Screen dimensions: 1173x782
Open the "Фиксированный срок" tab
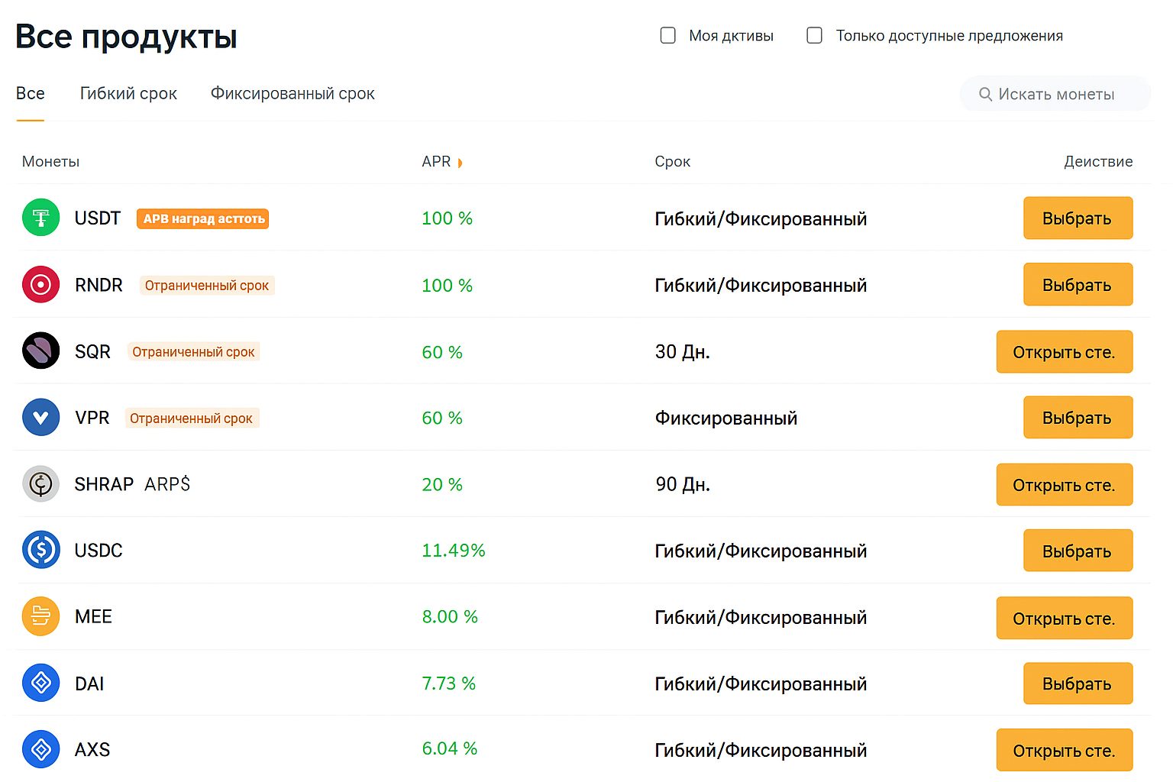pyautogui.click(x=292, y=94)
